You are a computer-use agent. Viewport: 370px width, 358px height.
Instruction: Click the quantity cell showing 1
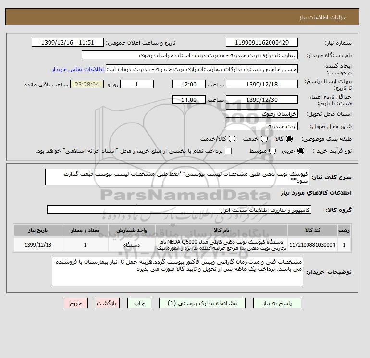point(85,245)
